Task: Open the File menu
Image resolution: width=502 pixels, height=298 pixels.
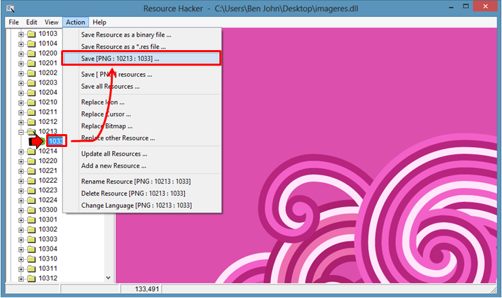Action: click(x=14, y=22)
